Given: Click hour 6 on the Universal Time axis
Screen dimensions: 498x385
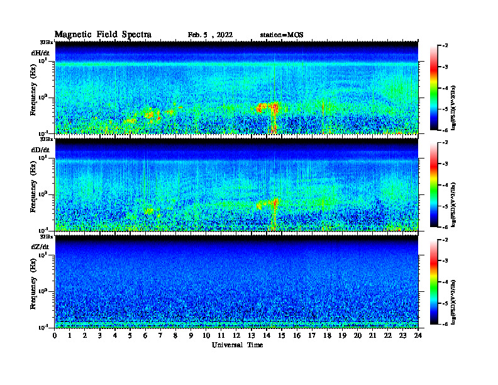Looking at the screenshot, I should [x=145, y=336].
